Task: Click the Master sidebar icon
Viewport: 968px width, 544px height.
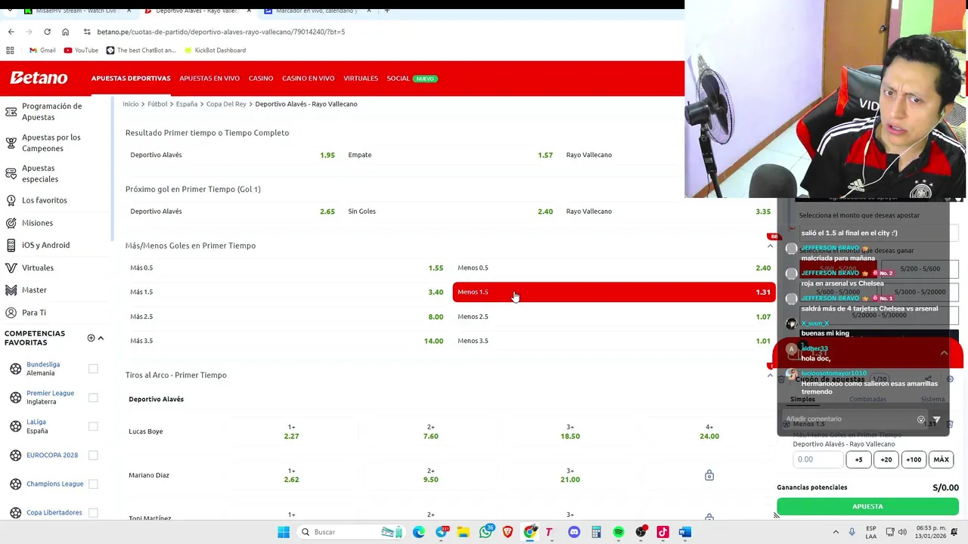Action: pos(11,290)
